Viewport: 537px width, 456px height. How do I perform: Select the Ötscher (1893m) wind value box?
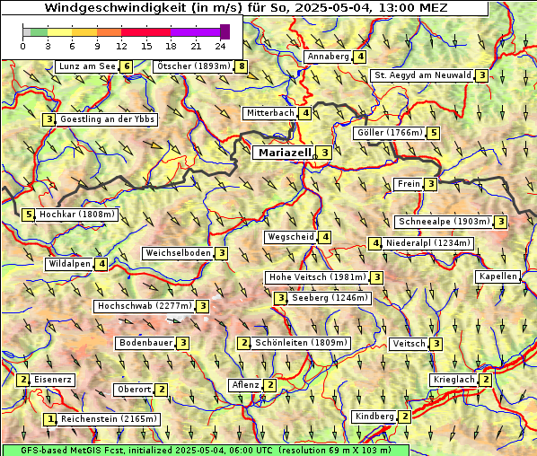[242, 66]
